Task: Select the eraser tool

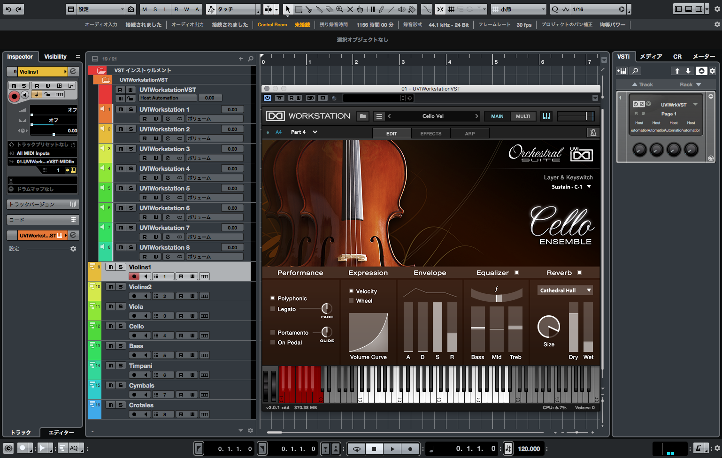Action: pos(330,9)
